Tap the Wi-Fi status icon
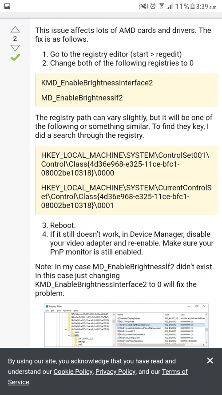The height and width of the screenshot is (395, 222). click(x=161, y=6)
